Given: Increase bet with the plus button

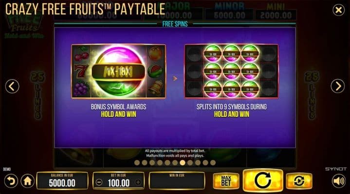Looking at the screenshot, I should (138, 183).
